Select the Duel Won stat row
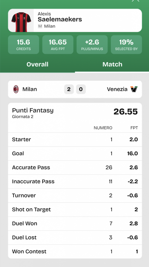This screenshot has height=267, width=149. (75, 223)
